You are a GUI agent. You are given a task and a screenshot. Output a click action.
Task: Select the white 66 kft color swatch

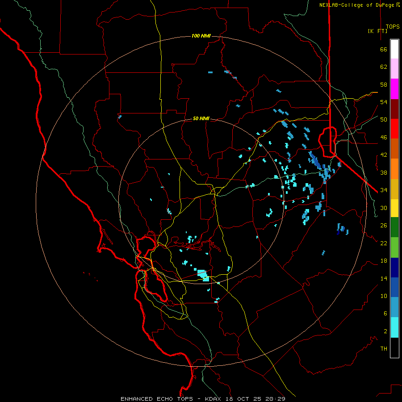click(394, 49)
